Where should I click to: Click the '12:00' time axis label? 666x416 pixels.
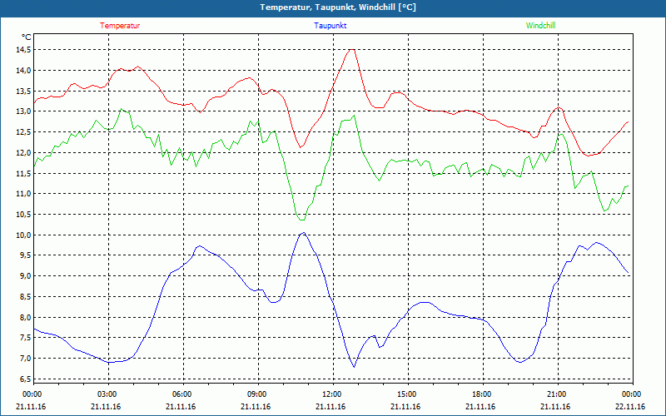pyautogui.click(x=332, y=394)
